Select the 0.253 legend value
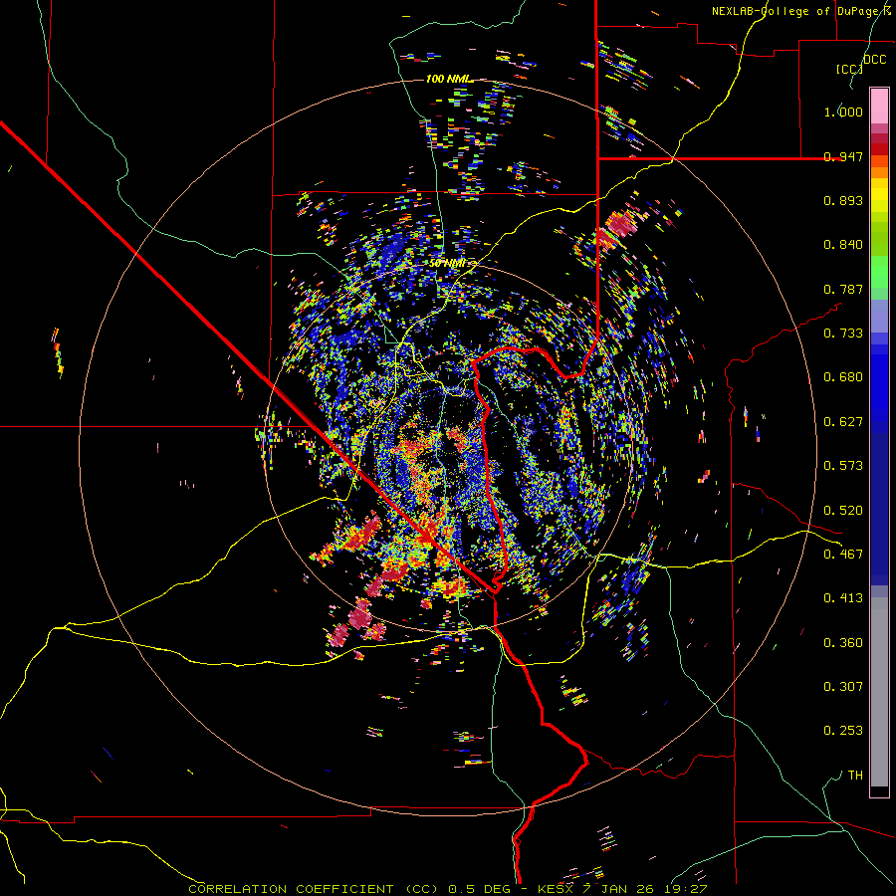This screenshot has height=896, width=896. tap(843, 731)
